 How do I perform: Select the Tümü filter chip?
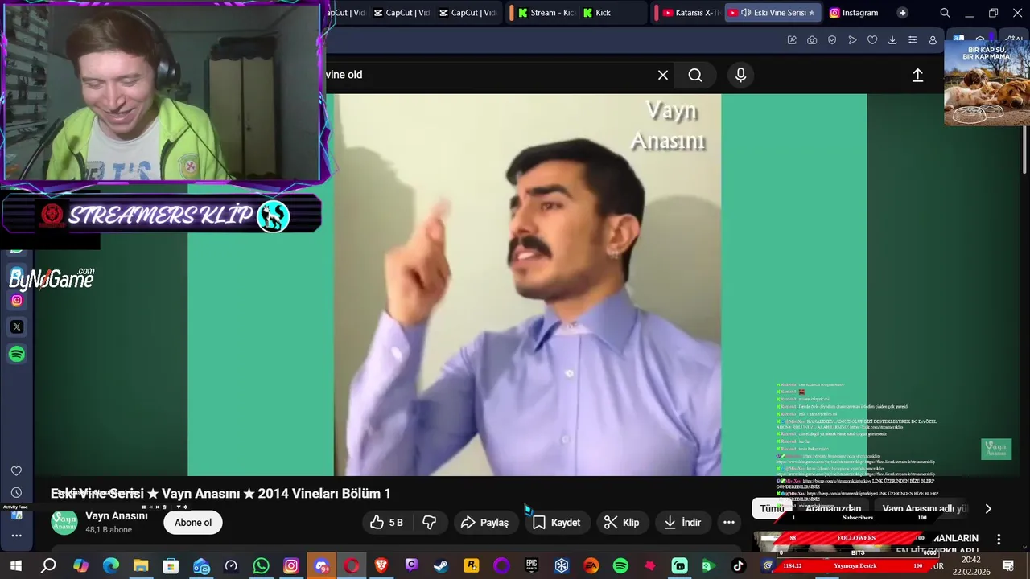[x=772, y=508]
